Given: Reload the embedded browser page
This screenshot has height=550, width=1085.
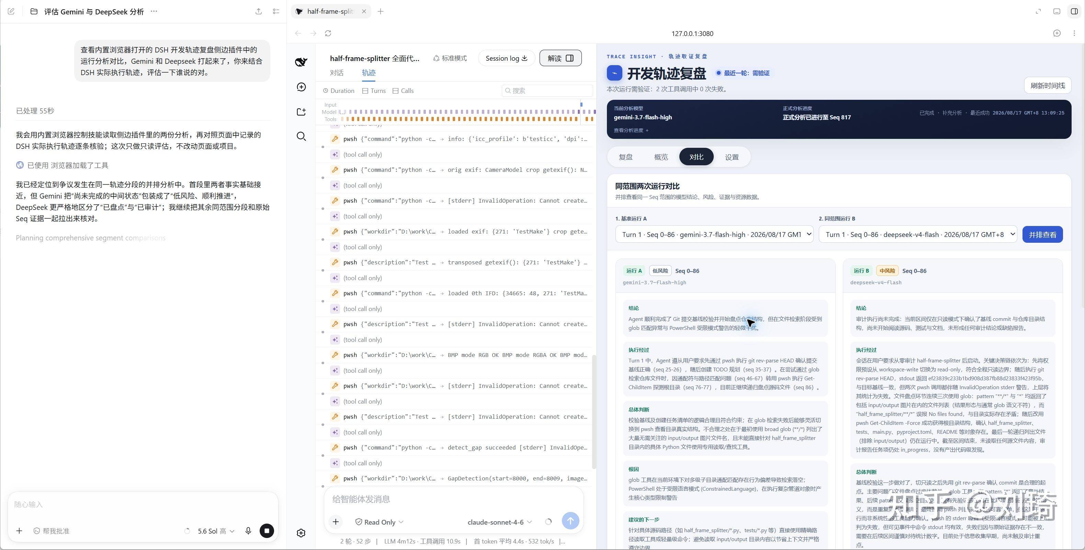Looking at the screenshot, I should click(328, 33).
